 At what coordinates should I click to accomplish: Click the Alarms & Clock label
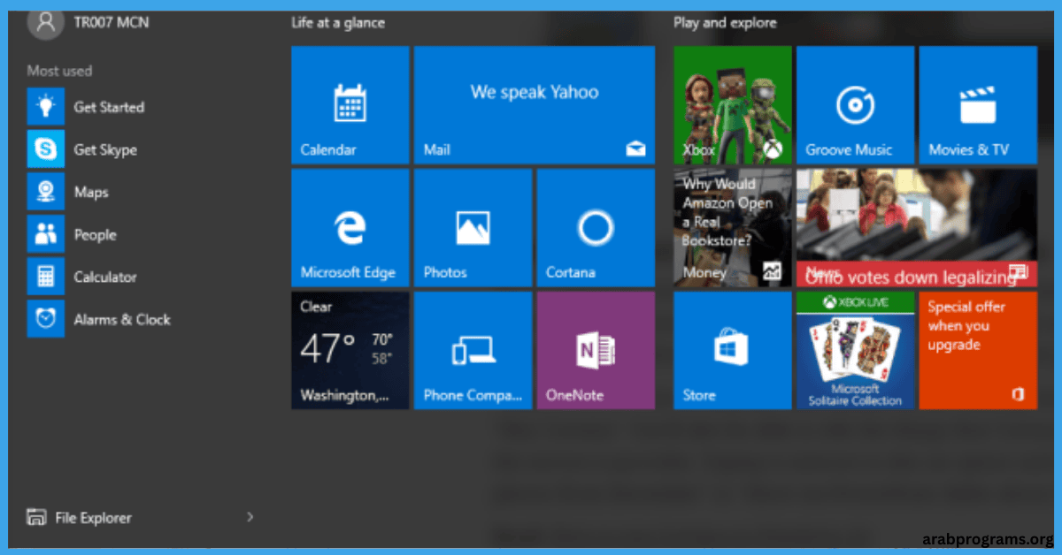pyautogui.click(x=122, y=319)
